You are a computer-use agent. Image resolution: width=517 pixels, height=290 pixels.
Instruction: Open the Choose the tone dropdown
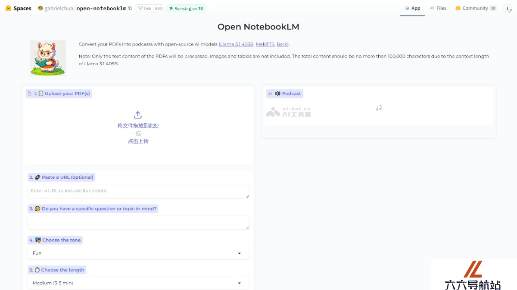pyautogui.click(x=138, y=253)
